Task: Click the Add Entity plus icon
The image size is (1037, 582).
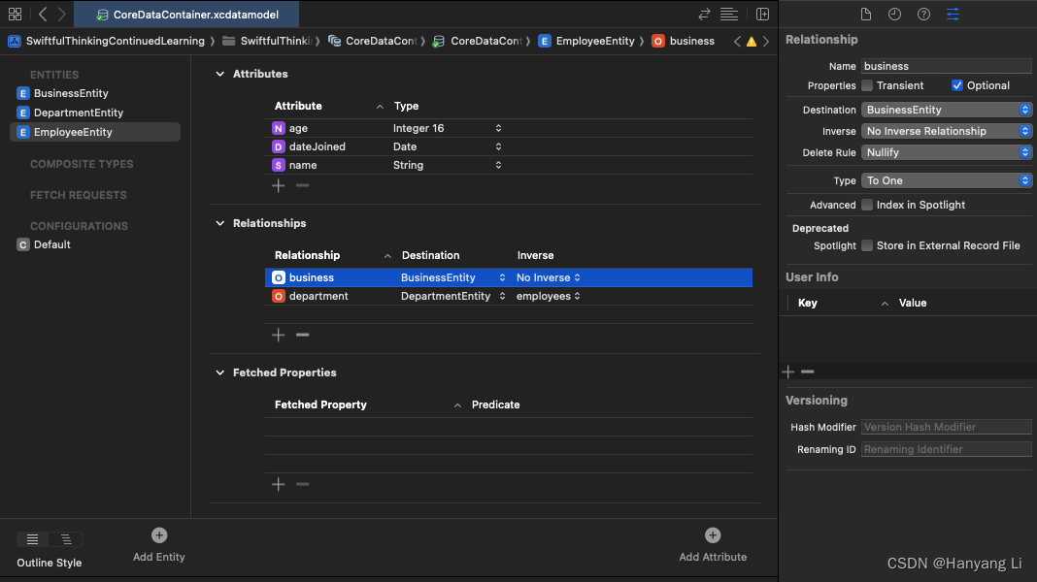Action: [x=159, y=535]
